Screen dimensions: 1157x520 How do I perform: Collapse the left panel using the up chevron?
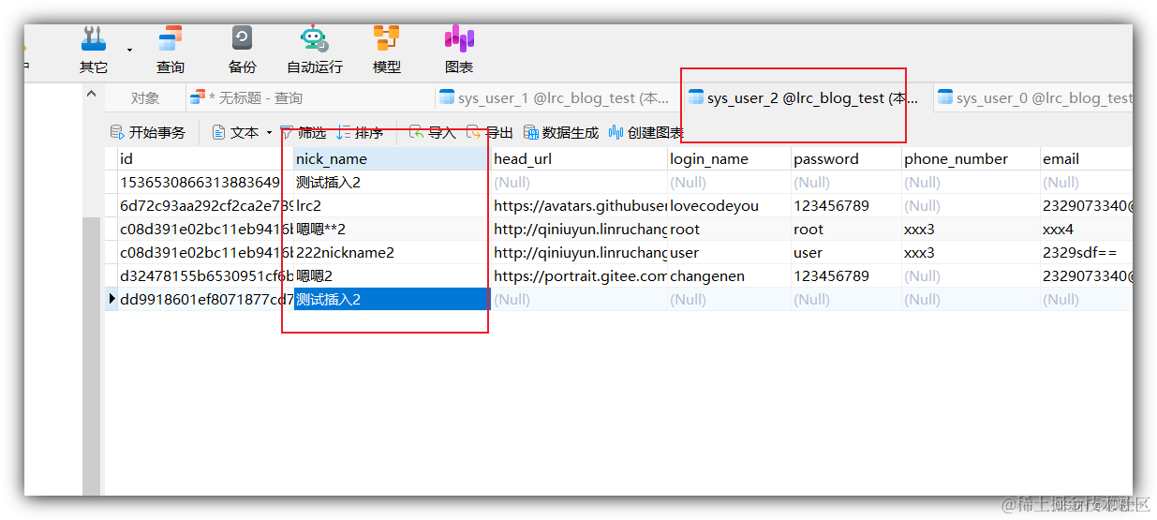(x=91, y=95)
